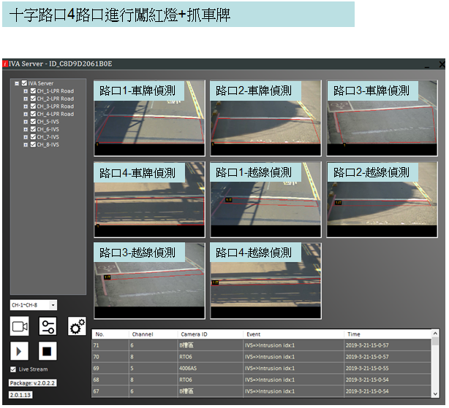Select the 路口4-越線偵測 video feed

pos(265,280)
